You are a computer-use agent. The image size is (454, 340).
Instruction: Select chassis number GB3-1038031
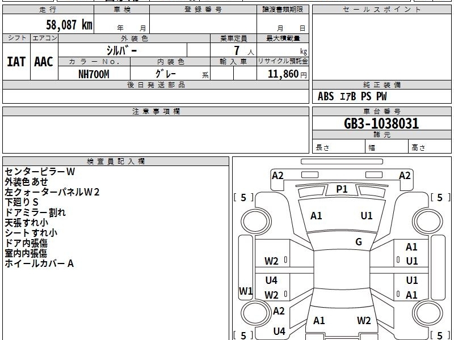pos(381,124)
